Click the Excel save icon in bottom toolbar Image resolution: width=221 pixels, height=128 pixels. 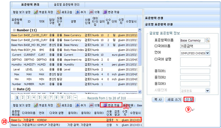pyautogui.click(x=36, y=105)
